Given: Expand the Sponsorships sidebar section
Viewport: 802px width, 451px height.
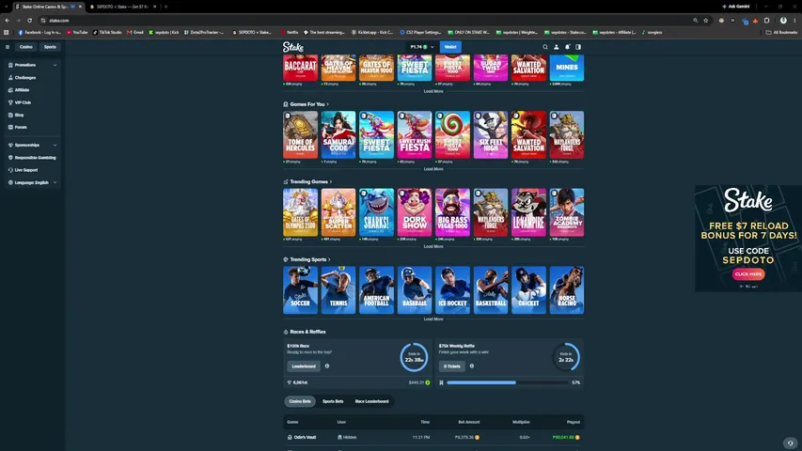Looking at the screenshot, I should coord(32,146).
